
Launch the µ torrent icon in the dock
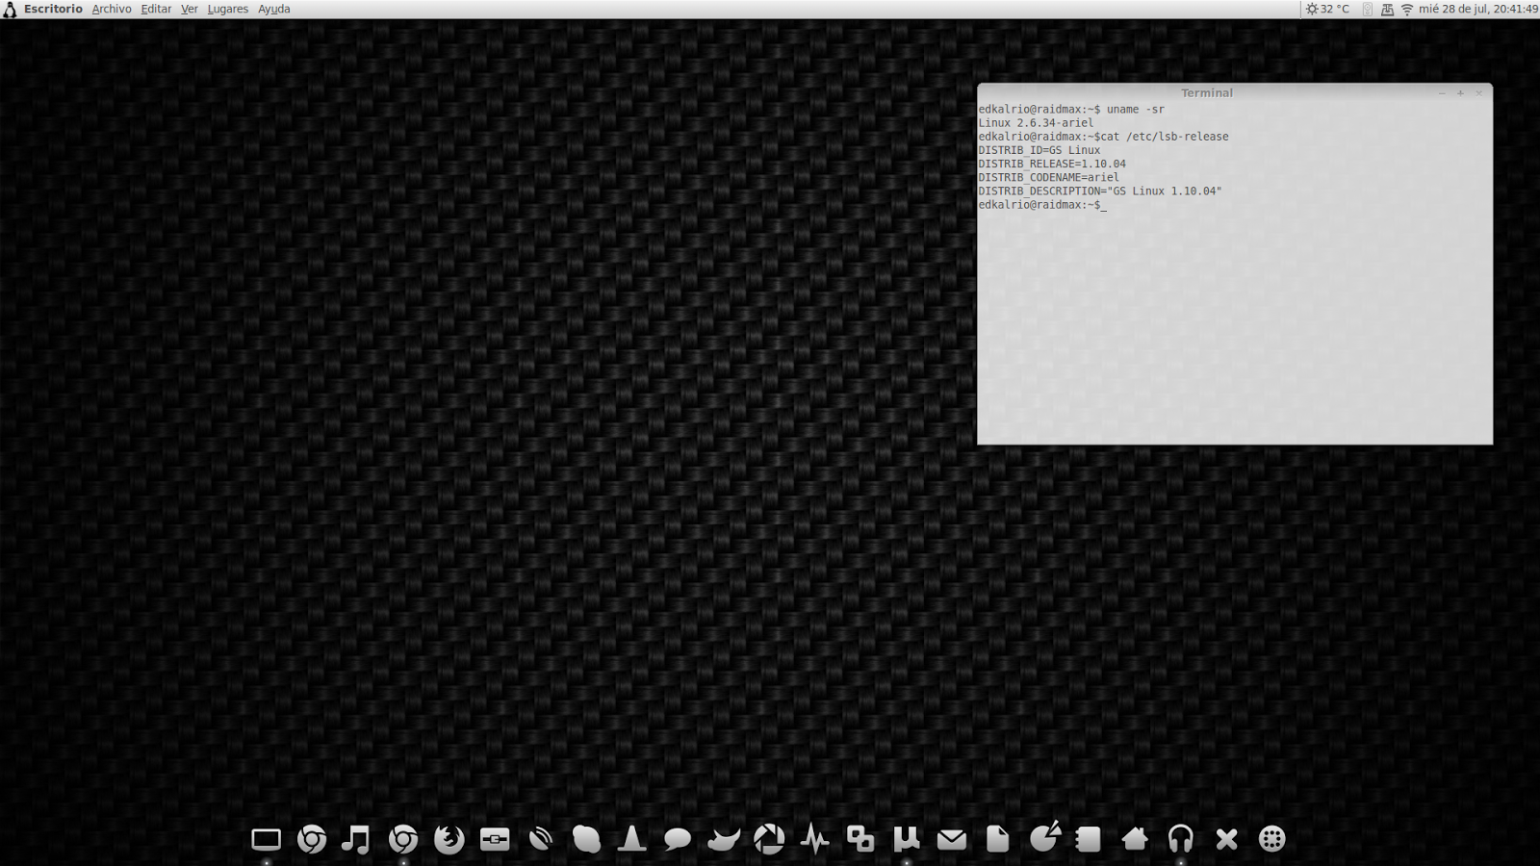tap(907, 839)
